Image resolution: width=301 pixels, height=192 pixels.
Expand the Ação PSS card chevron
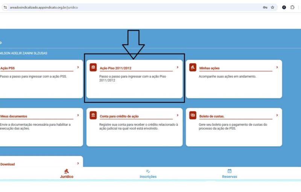click(x=78, y=67)
